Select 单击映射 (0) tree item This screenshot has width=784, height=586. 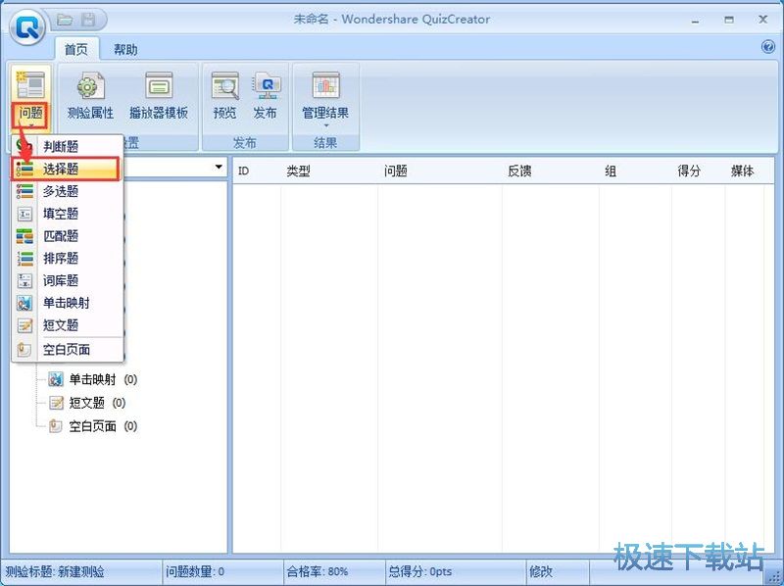(93, 379)
